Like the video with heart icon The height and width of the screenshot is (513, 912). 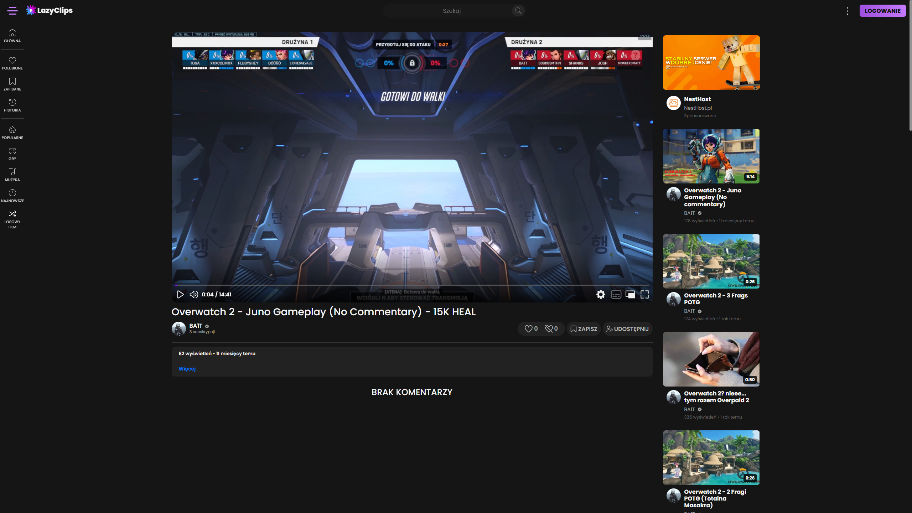pyautogui.click(x=531, y=329)
